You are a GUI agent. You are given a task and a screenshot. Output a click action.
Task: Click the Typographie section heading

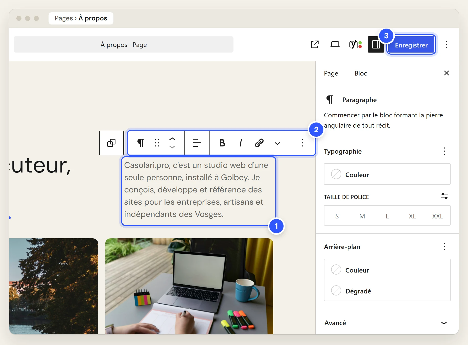coord(343,151)
